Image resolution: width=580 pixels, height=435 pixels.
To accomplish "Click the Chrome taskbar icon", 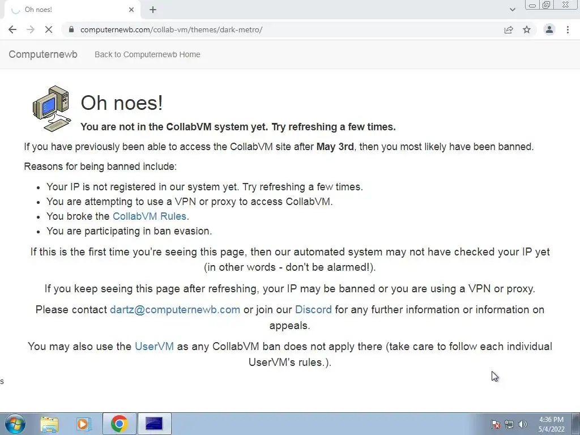I will (x=119, y=424).
